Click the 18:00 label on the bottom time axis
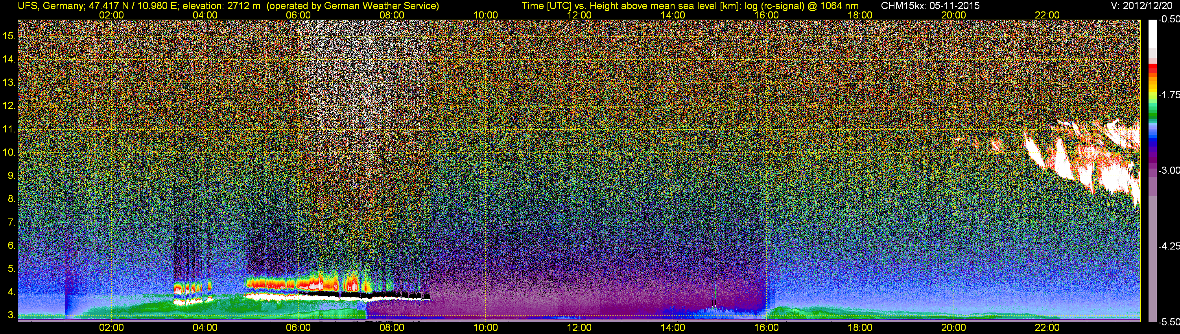Image resolution: width=1180 pixels, height=334 pixels. click(860, 328)
